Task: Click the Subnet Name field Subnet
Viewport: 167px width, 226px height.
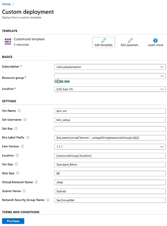Action: (110, 191)
